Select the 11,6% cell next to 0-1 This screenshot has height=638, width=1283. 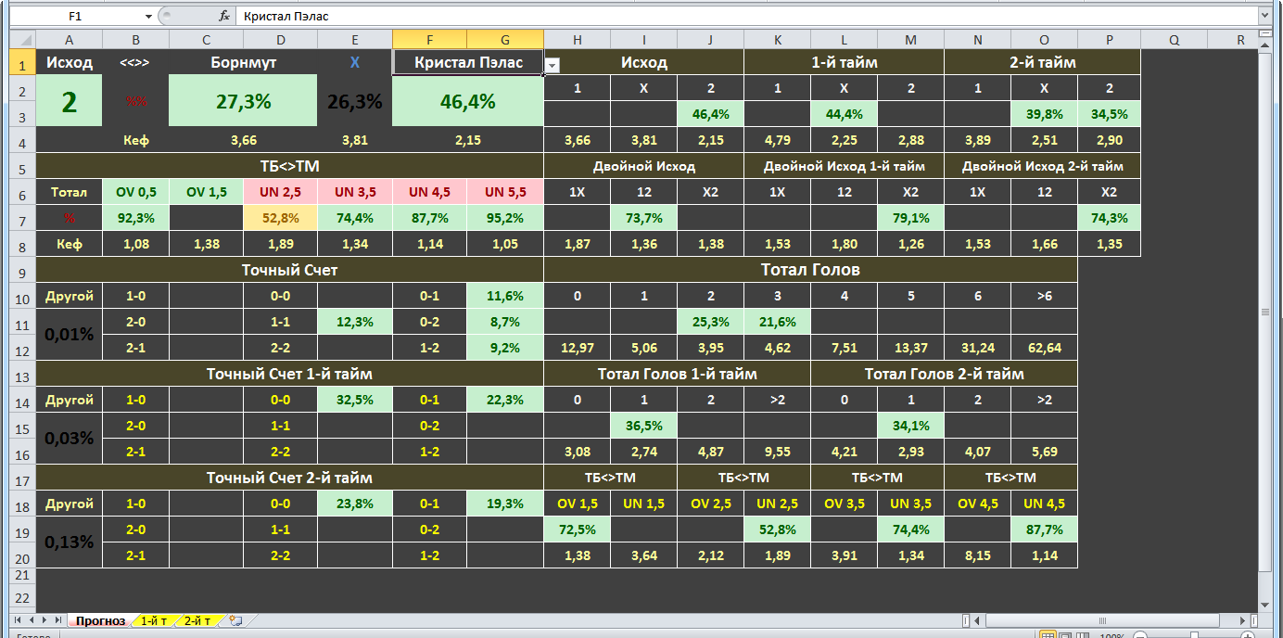[505, 297]
